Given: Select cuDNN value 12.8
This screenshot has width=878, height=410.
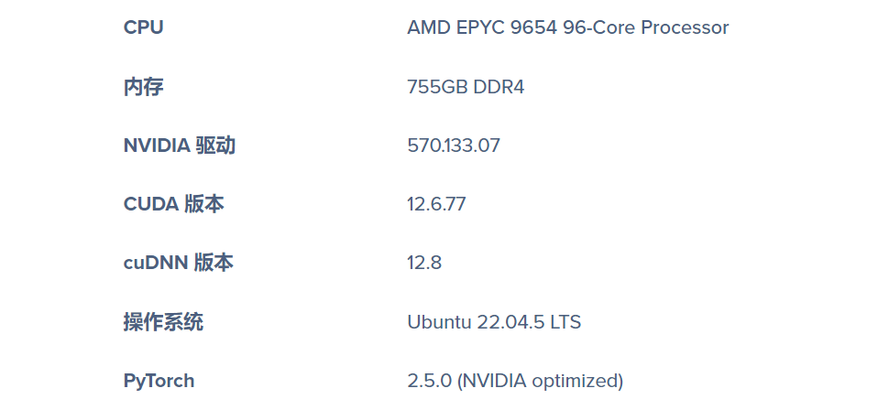Looking at the screenshot, I should point(424,263).
